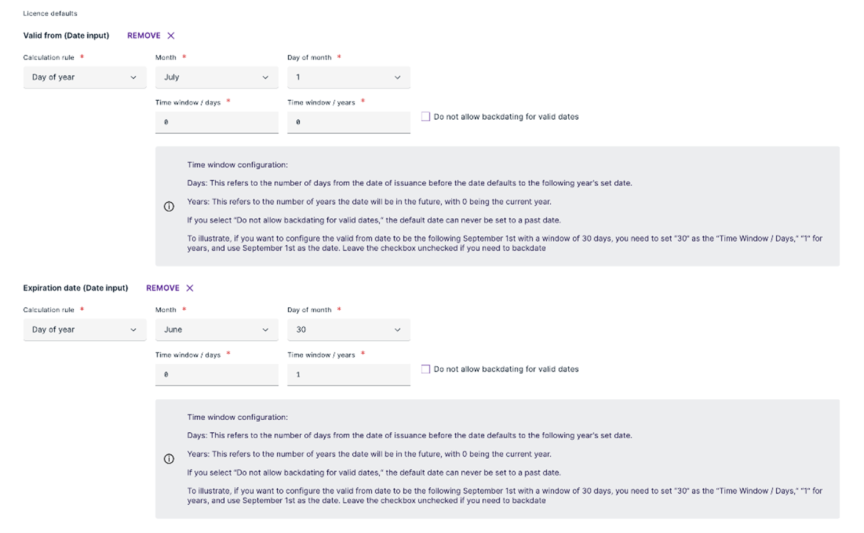Click REMOVE next to Expiration date (Date input)
Viewport: 864px width, 533px height.
coord(163,288)
